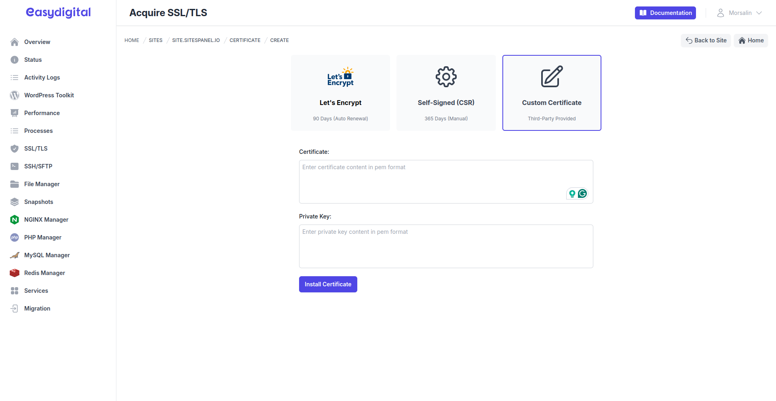Click the NGINX Manager icon

coord(15,220)
